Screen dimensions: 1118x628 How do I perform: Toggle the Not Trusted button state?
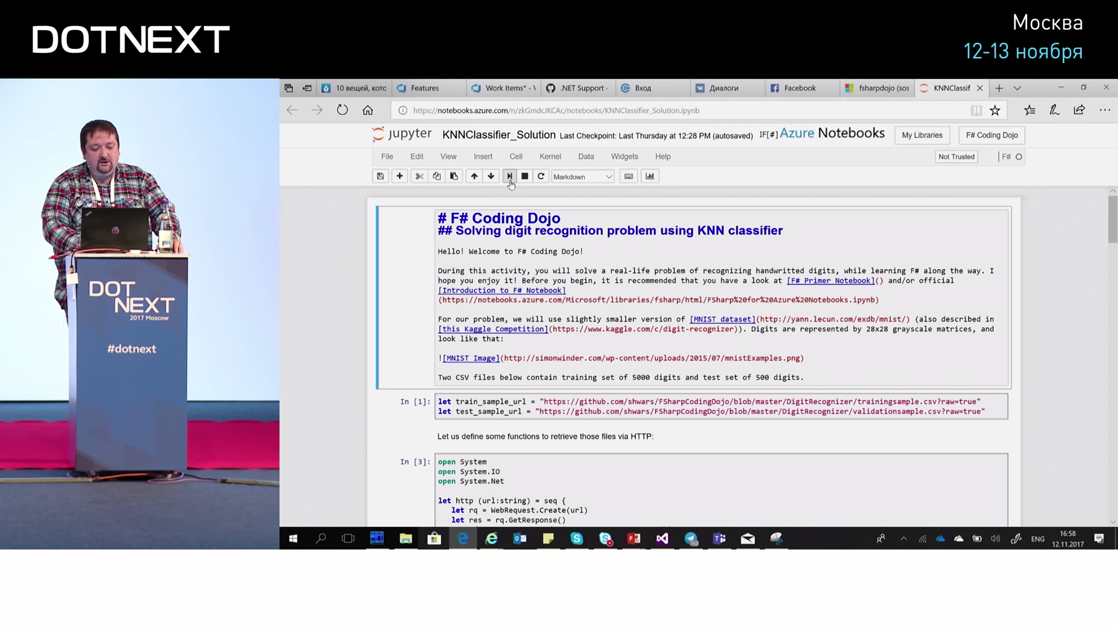(x=956, y=156)
